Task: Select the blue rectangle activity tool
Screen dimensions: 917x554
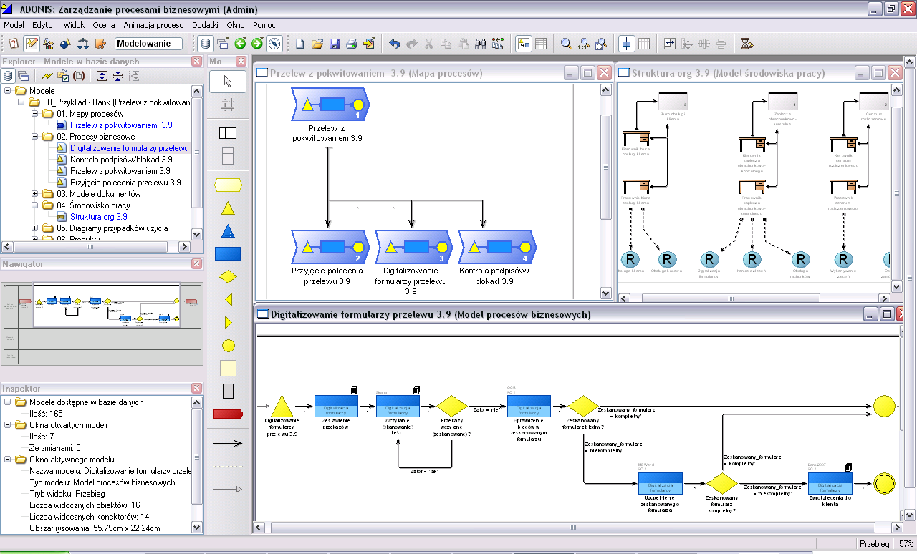Action: 228,253
